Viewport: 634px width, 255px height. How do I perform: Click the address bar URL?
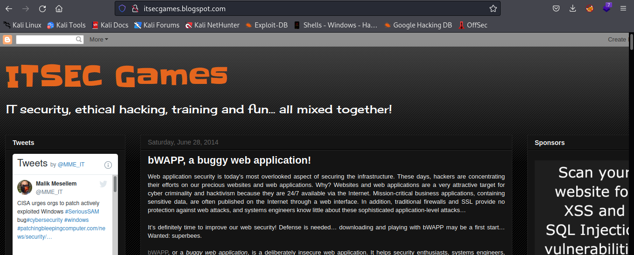(185, 8)
